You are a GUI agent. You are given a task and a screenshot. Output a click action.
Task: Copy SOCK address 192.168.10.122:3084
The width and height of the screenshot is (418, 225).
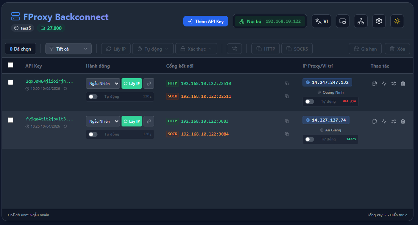point(287,134)
